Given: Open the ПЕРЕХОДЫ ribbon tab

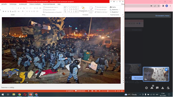Looking at the screenshot, I should [x=13, y=4].
